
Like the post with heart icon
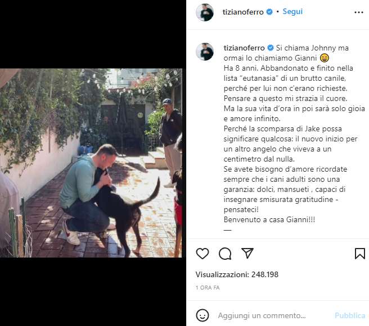(202, 254)
